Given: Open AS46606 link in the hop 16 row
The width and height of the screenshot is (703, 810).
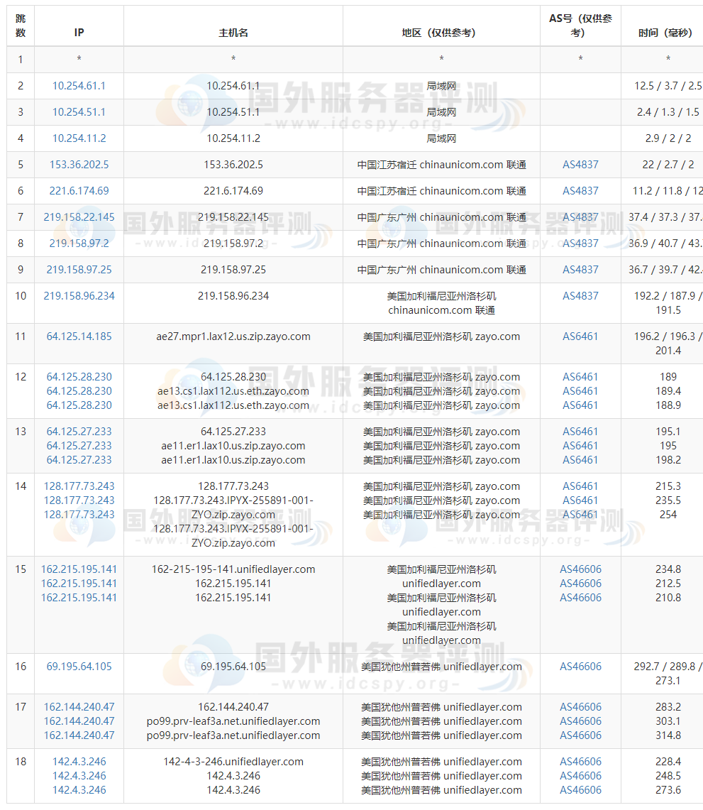Looking at the screenshot, I should pyautogui.click(x=580, y=667).
